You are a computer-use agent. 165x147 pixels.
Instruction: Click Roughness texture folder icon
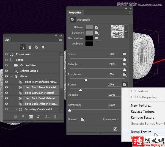click(x=125, y=74)
